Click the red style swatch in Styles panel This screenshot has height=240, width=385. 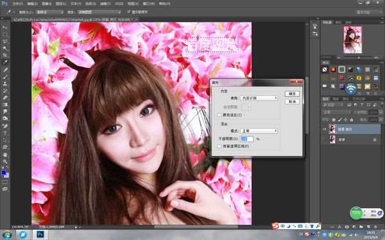click(x=341, y=78)
